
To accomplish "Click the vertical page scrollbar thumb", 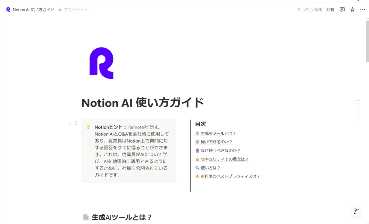I will tap(367, 41).
